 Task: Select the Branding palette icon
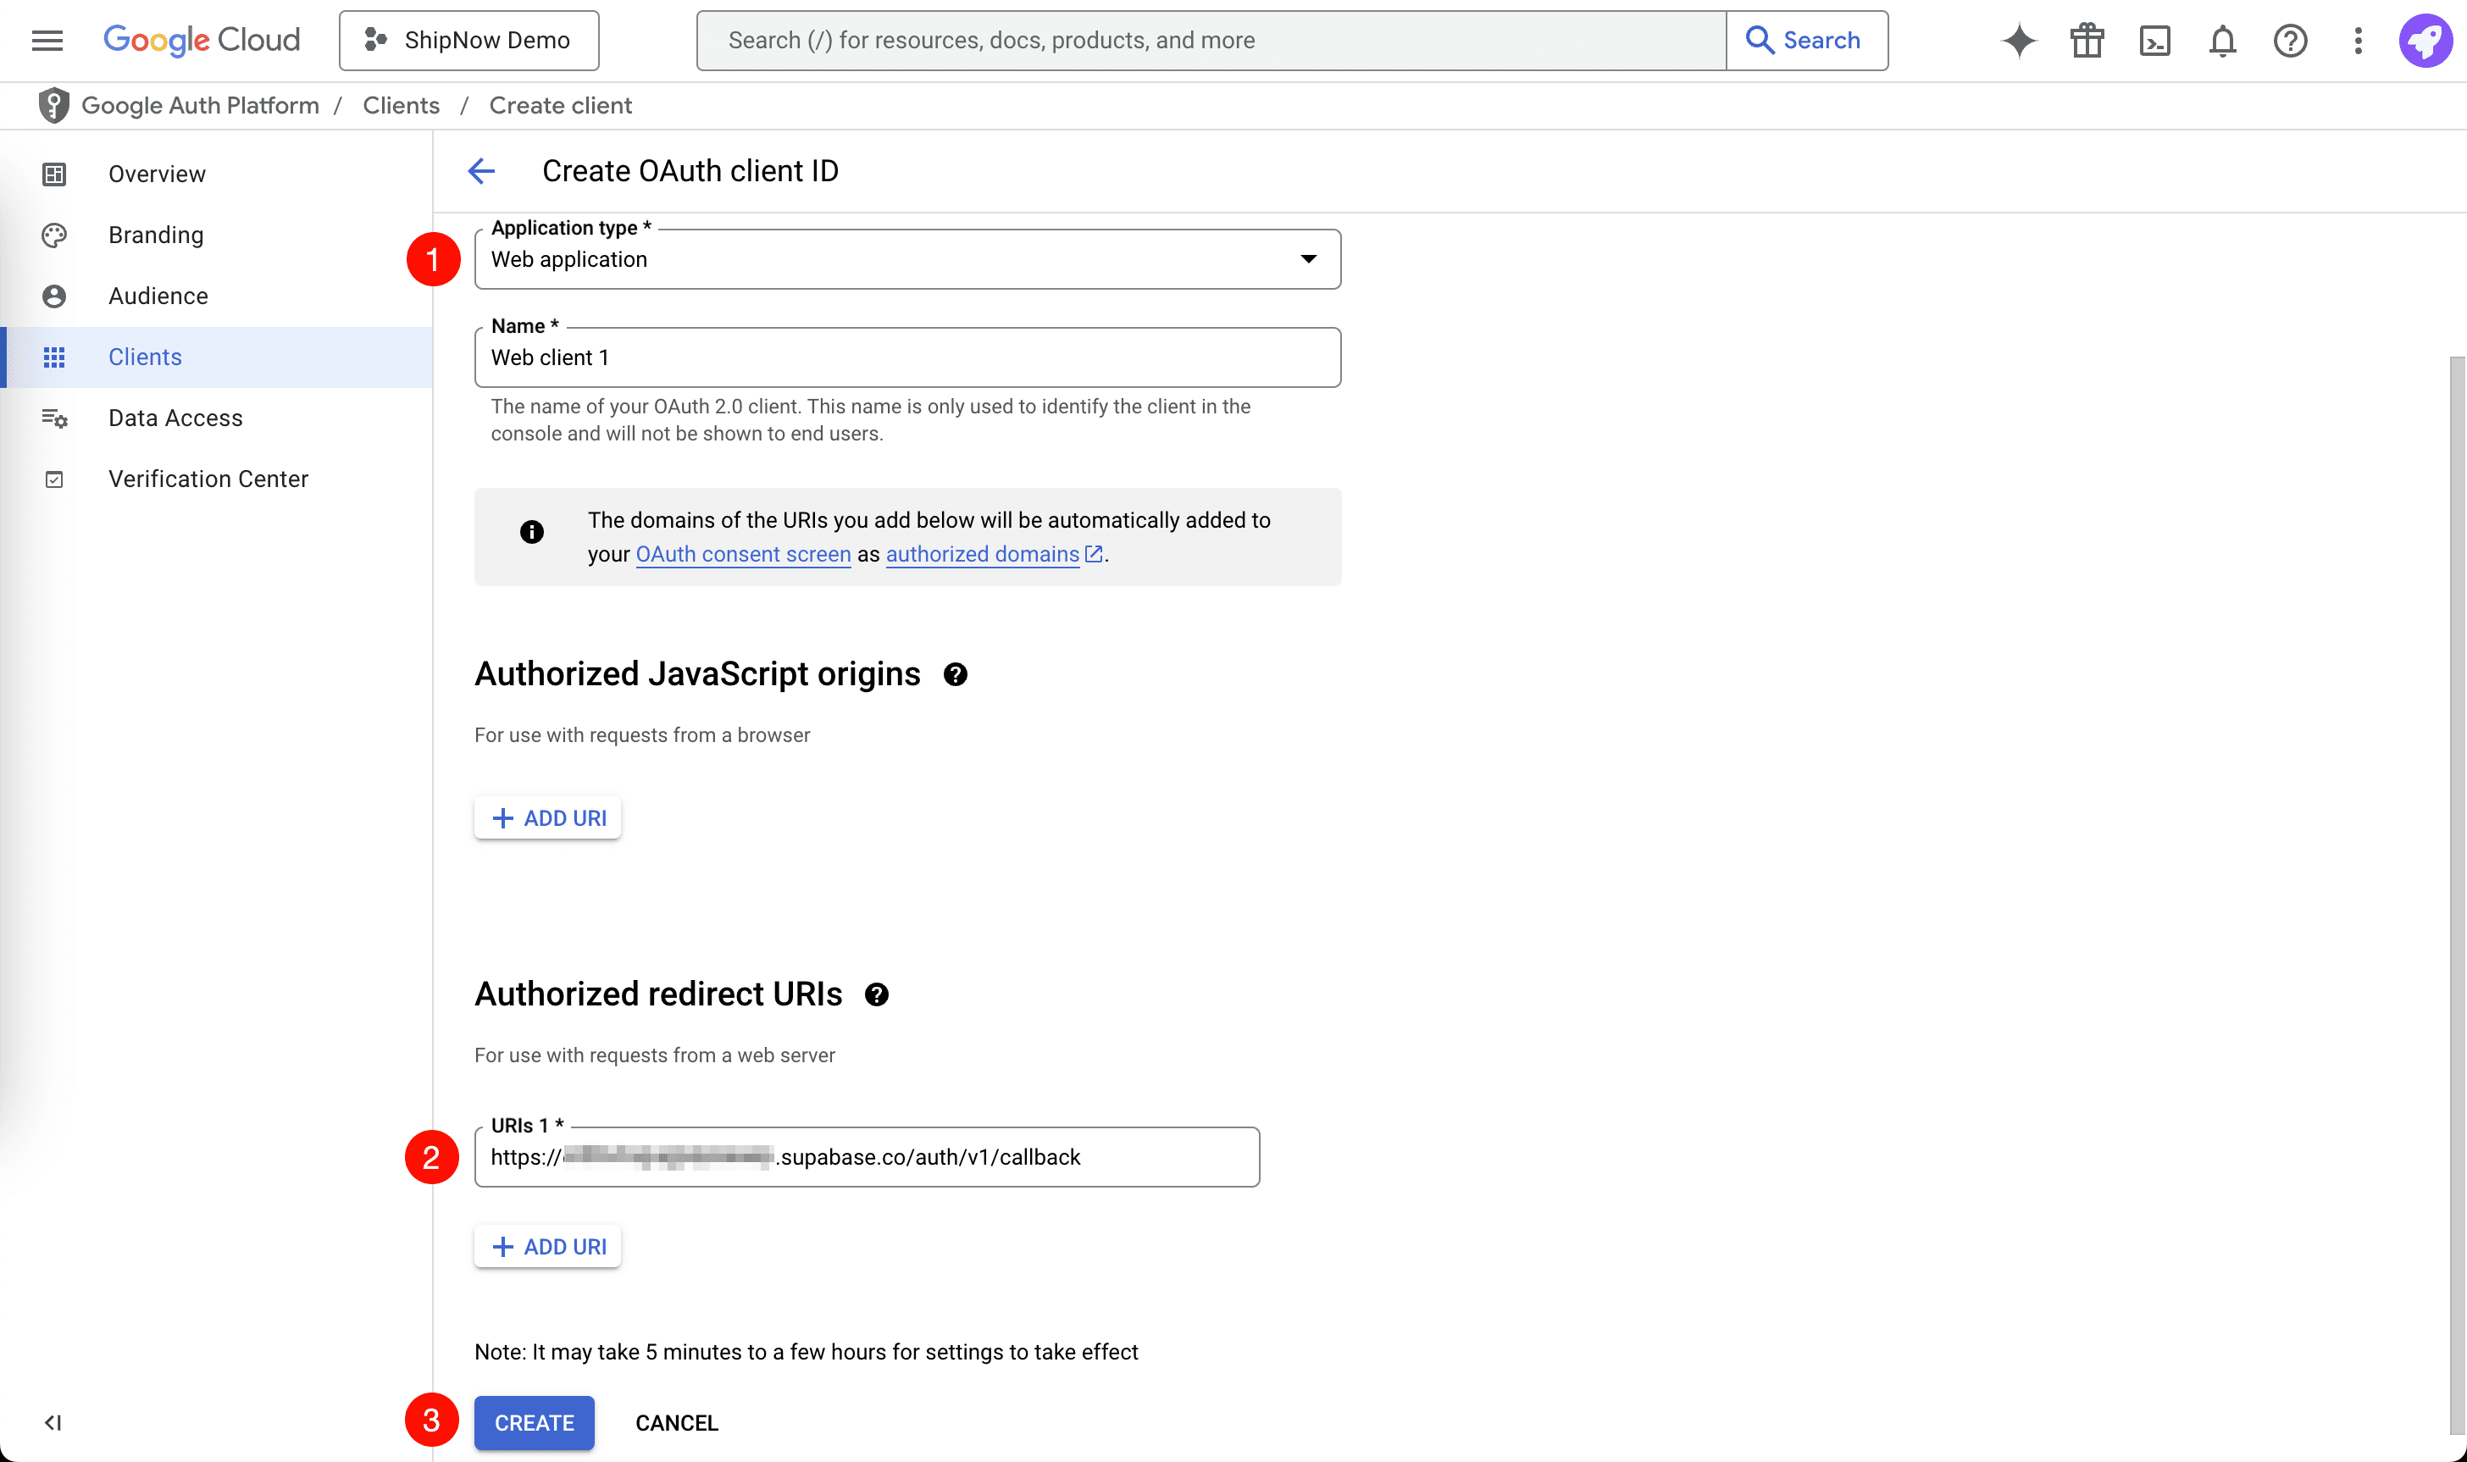[x=54, y=235]
